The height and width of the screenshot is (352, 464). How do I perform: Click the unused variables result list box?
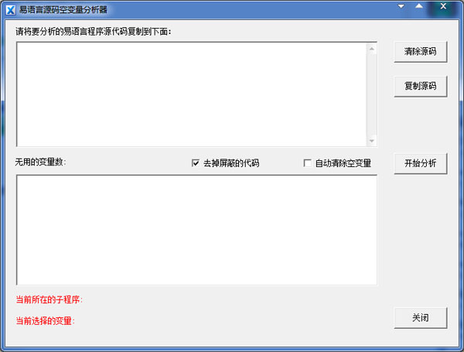point(196,230)
